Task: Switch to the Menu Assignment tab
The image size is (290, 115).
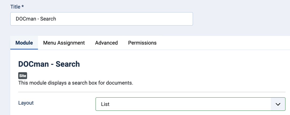Action: click(x=64, y=43)
